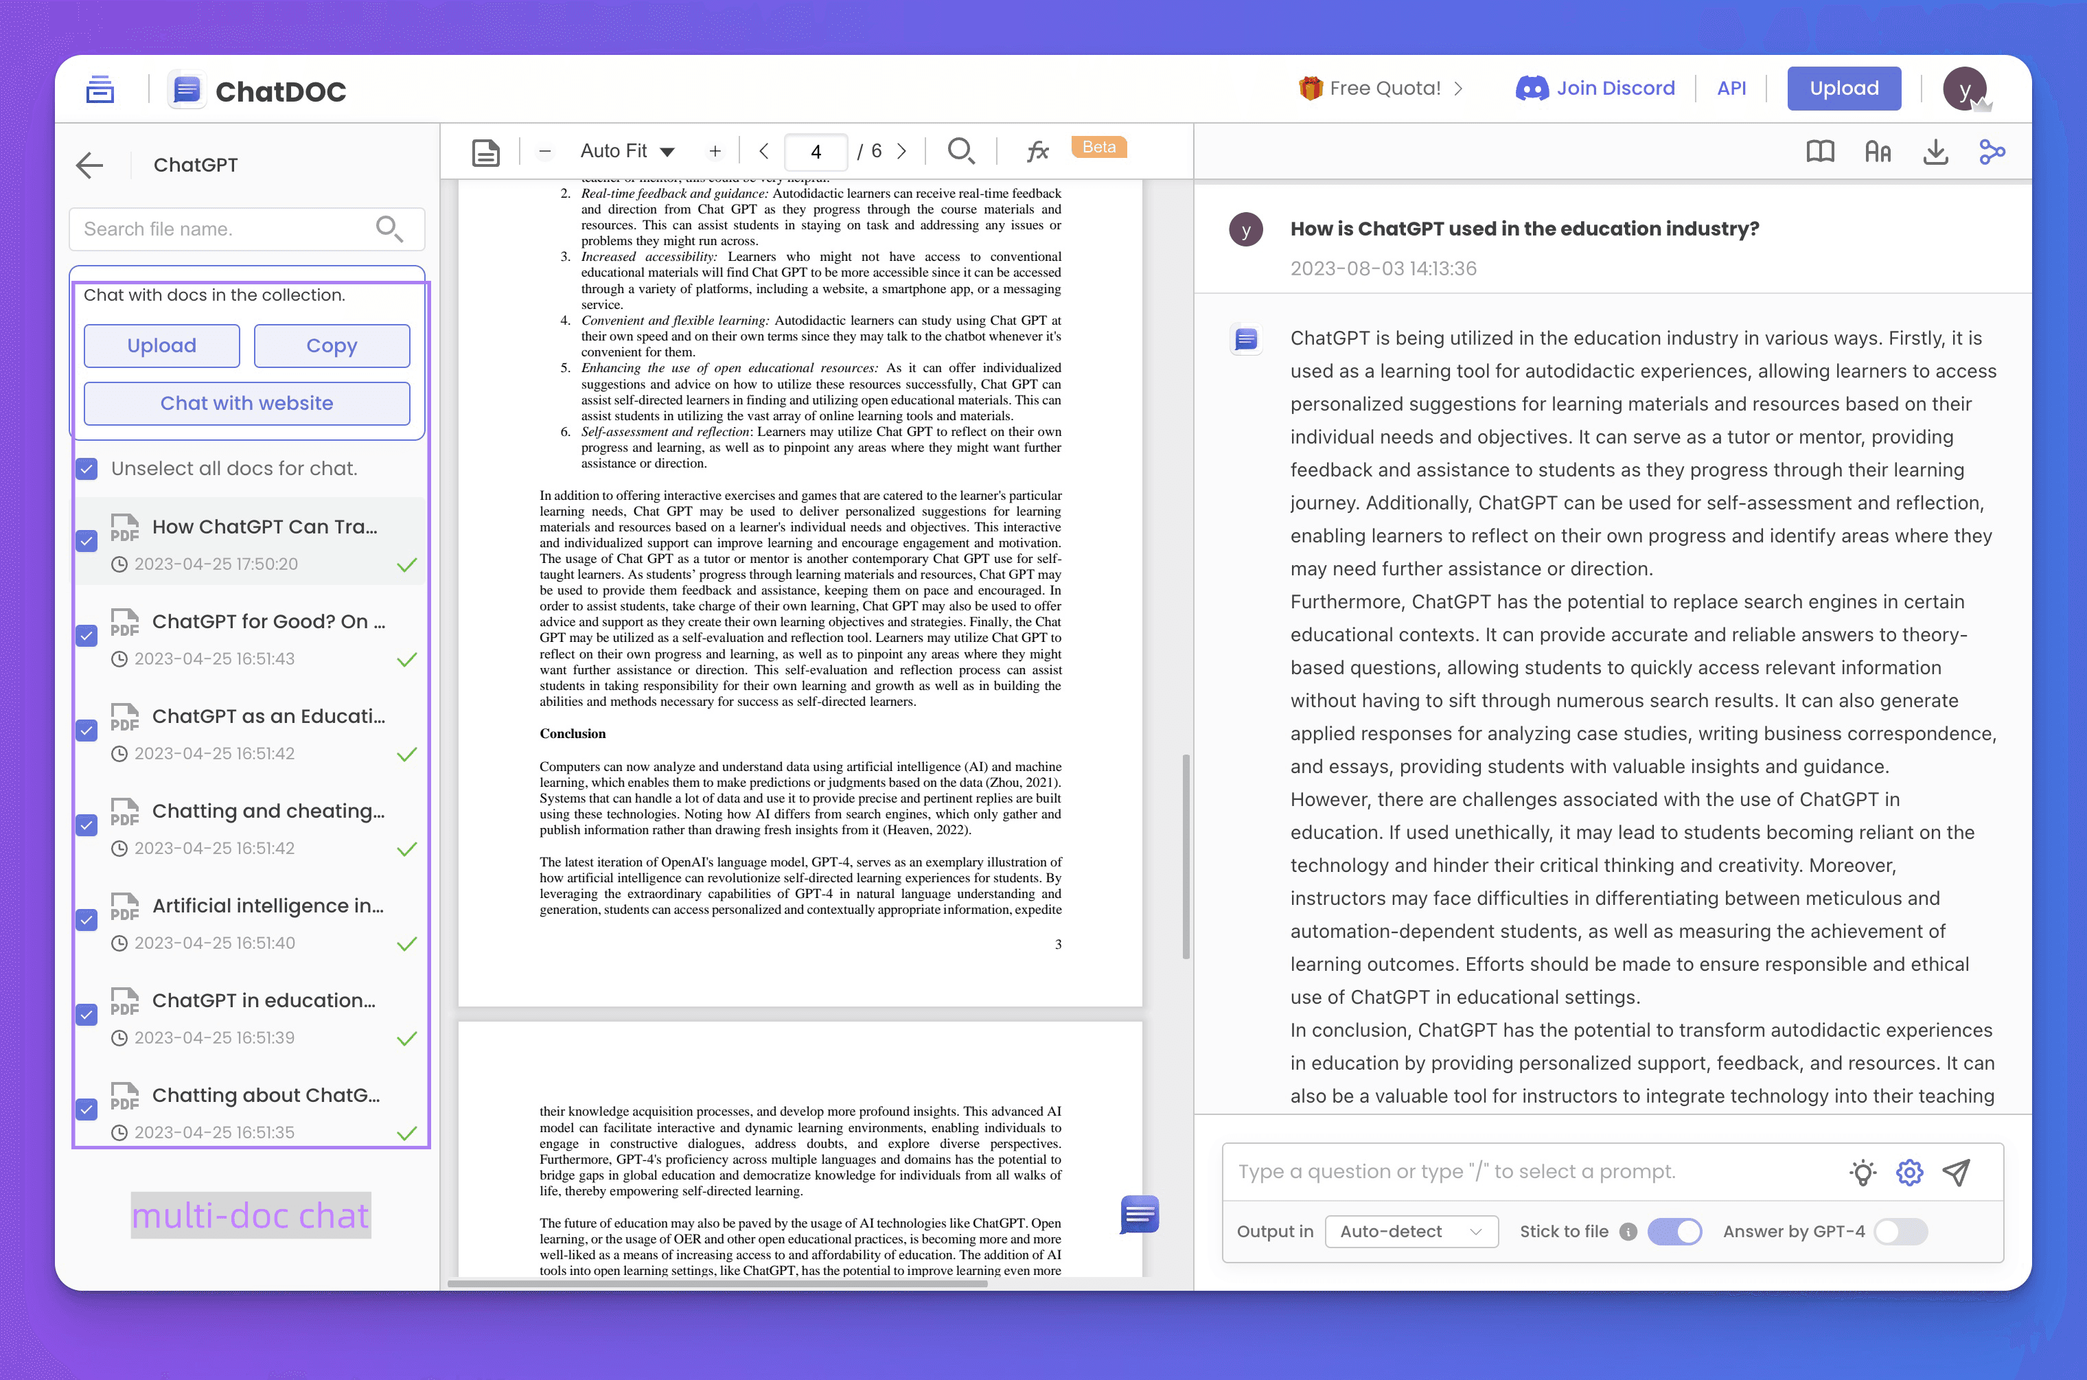Expand the Free Quota chevron
2087x1380 pixels.
[x=1459, y=88]
